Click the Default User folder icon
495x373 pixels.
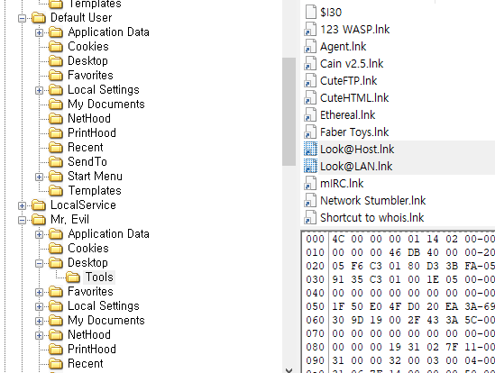point(39,18)
